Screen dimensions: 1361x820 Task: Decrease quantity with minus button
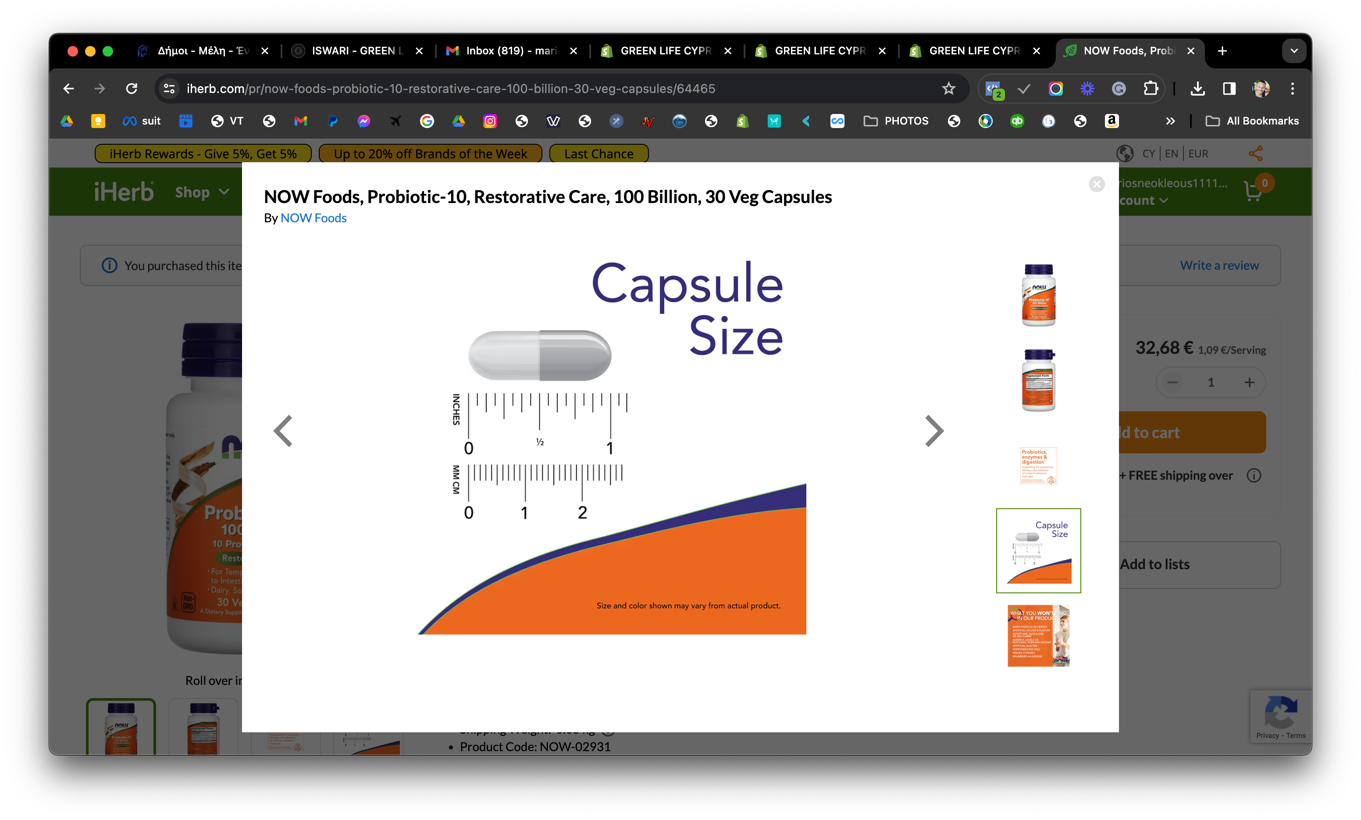coord(1172,382)
